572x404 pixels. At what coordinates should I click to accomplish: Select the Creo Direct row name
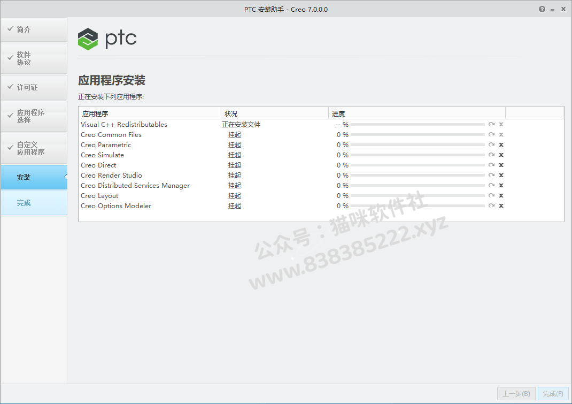tap(98, 165)
